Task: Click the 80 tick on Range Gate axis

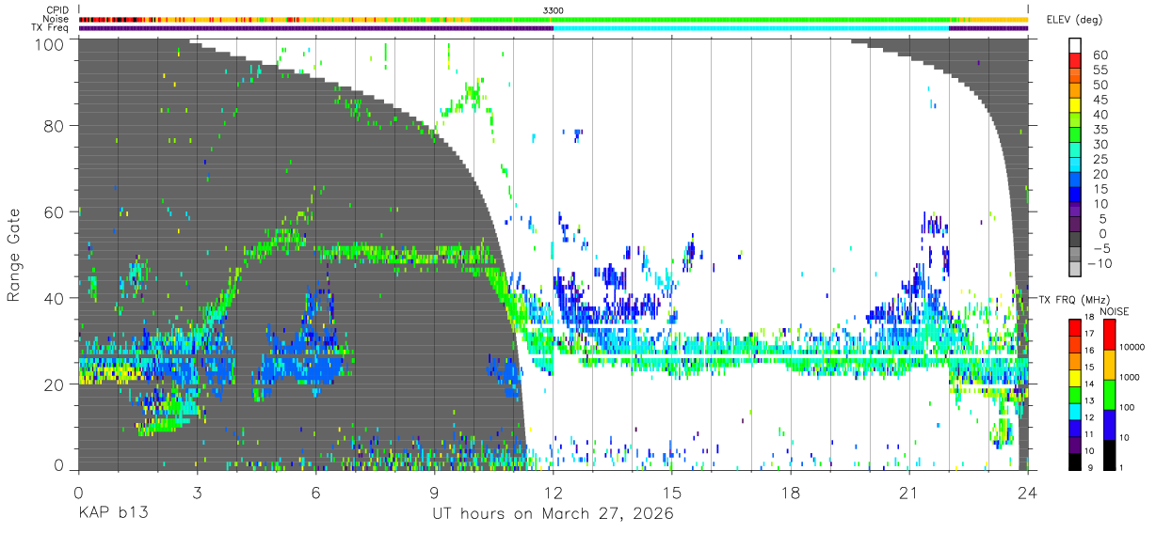Action: click(56, 126)
